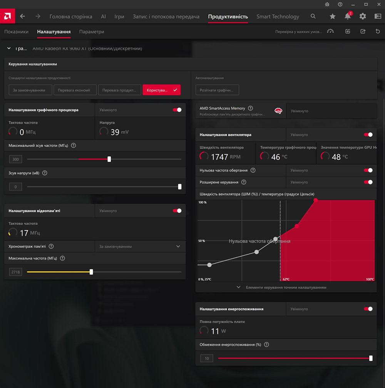
Task: Collapse the GPU section chevron
Action: (9, 48)
